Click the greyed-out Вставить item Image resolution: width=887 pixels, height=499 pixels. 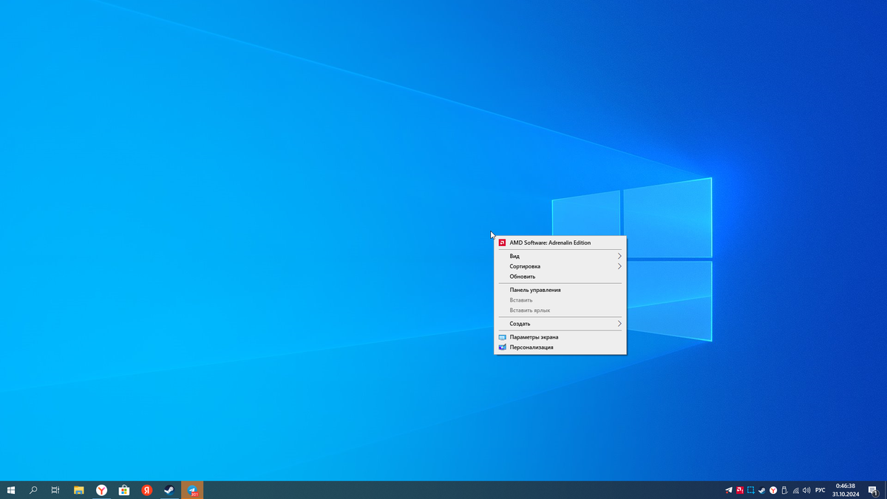click(x=560, y=300)
